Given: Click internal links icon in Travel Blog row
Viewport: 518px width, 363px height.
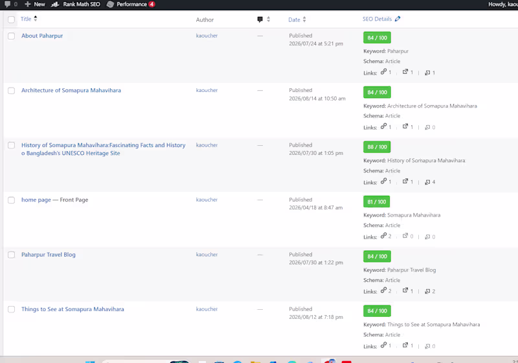Looking at the screenshot, I should [383, 290].
